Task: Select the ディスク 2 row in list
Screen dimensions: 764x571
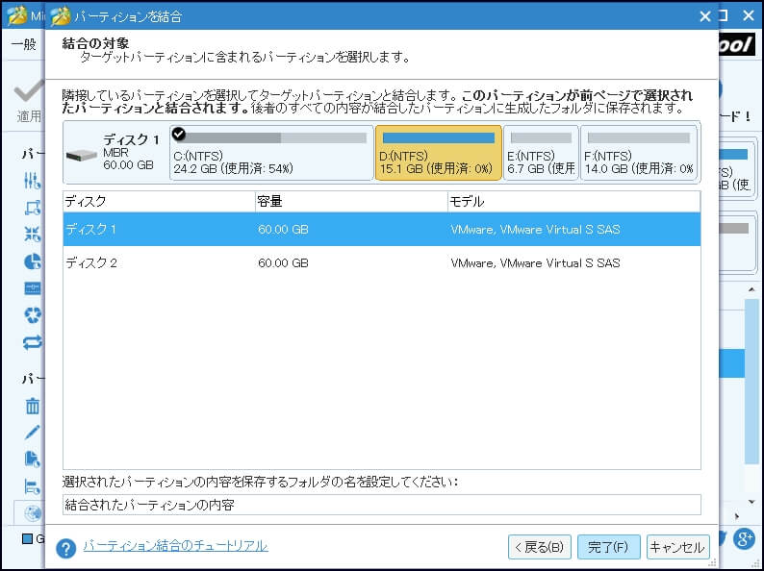Action: click(x=381, y=263)
